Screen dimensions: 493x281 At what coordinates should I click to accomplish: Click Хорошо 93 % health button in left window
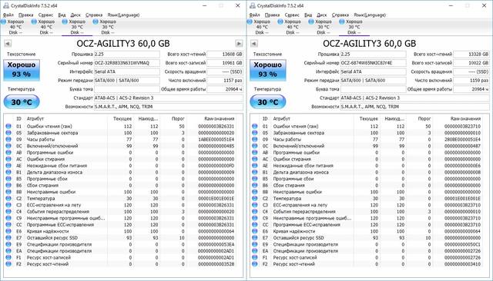(22, 70)
